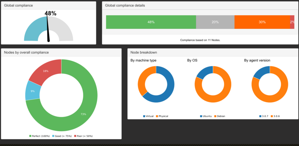Click the green 48% compliance bar segment
Viewport: 299px width, 146px height.
151,22
